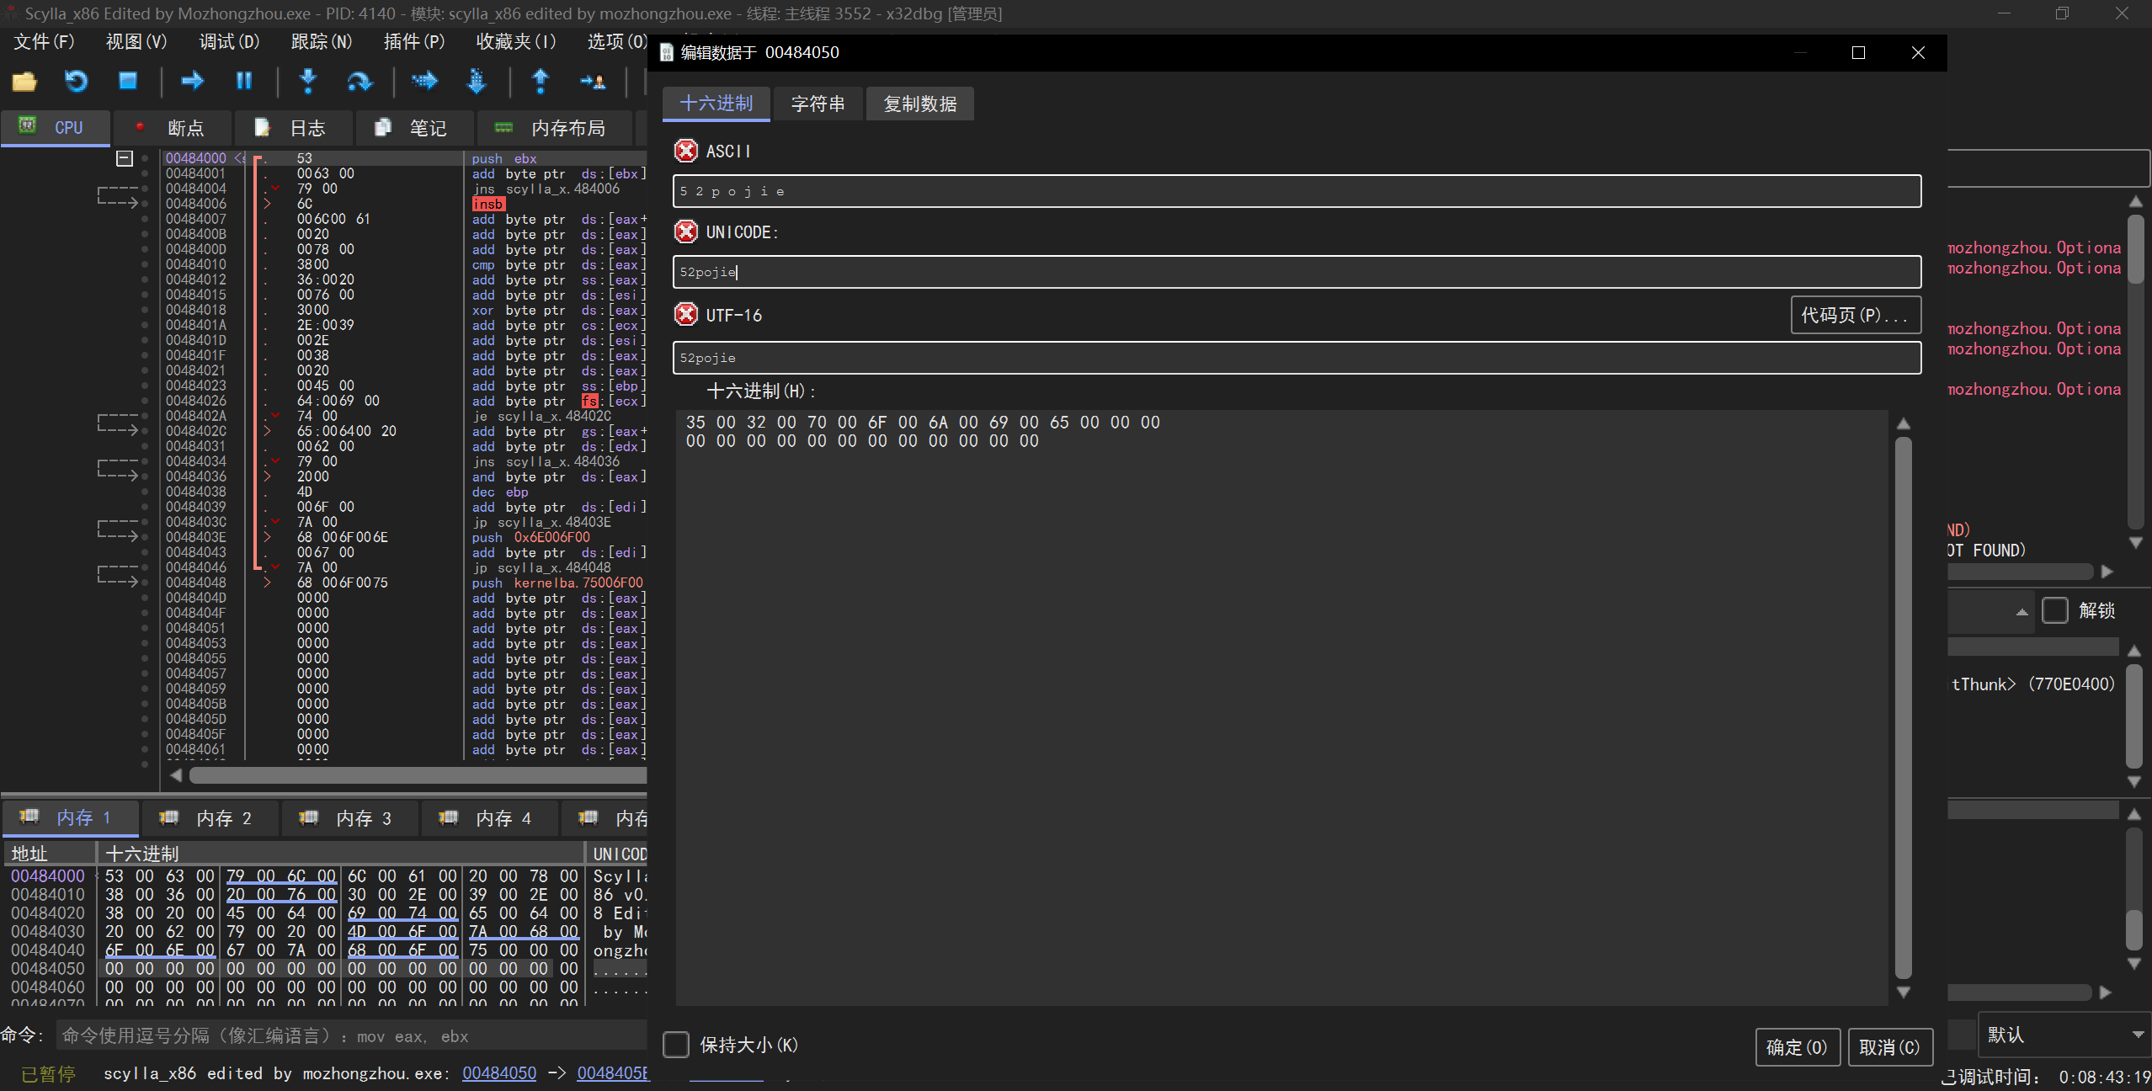
Task: Start trace into with the dotted arrow icon
Action: (424, 81)
